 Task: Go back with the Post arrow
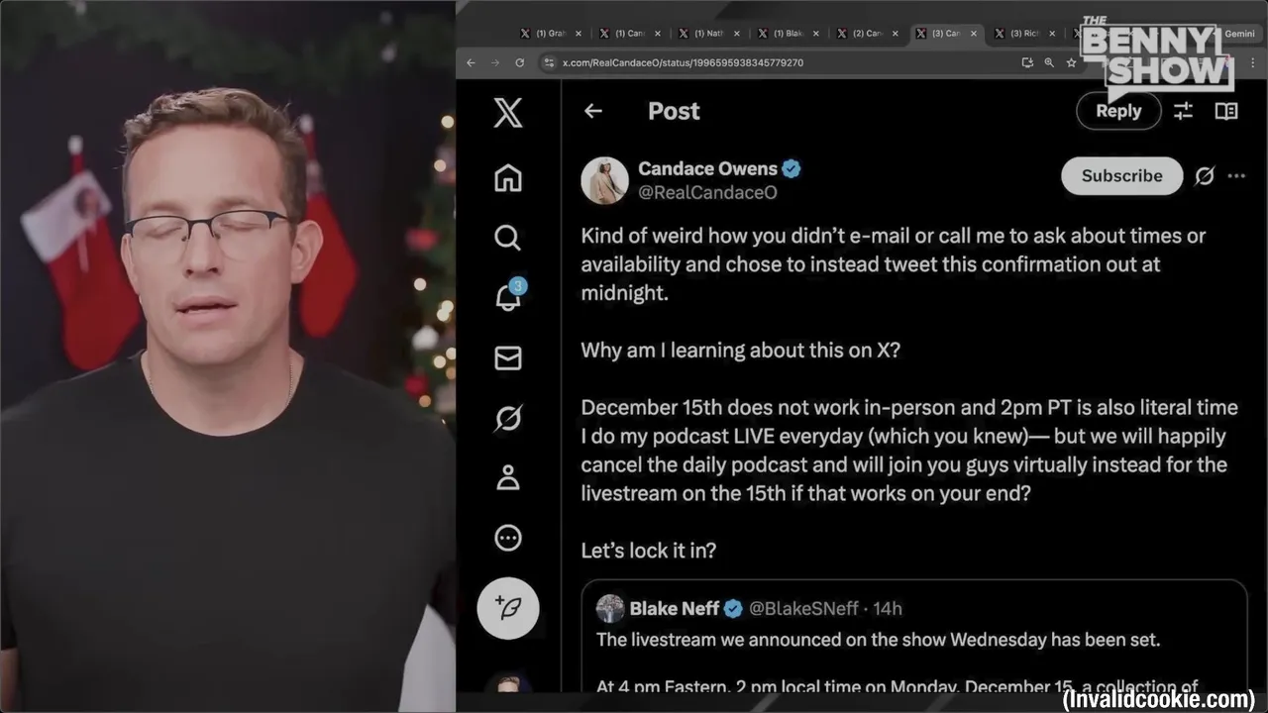[593, 111]
